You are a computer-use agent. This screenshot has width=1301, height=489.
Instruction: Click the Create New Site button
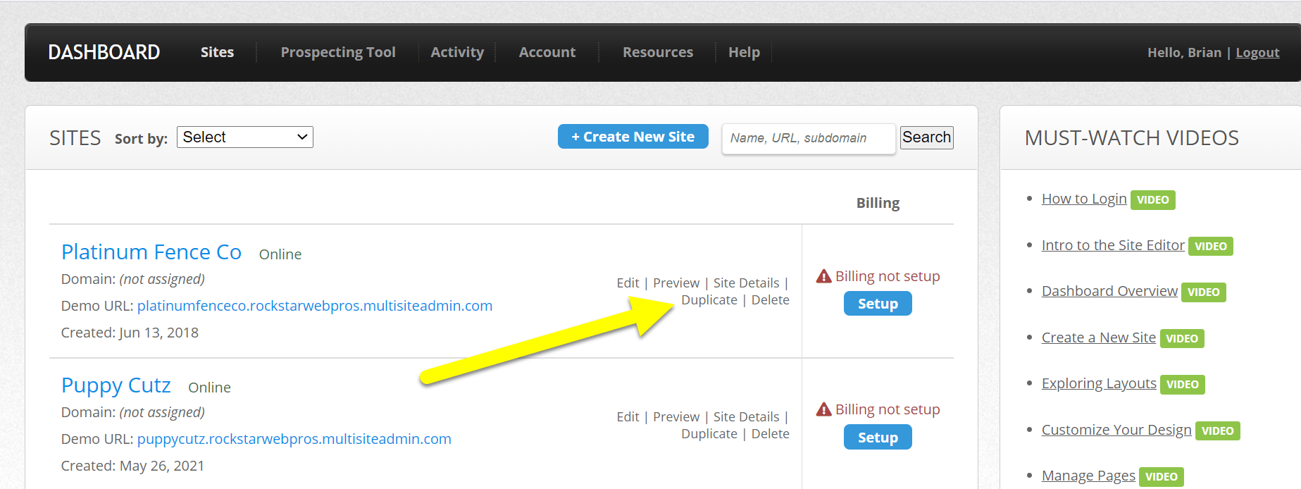tap(633, 136)
